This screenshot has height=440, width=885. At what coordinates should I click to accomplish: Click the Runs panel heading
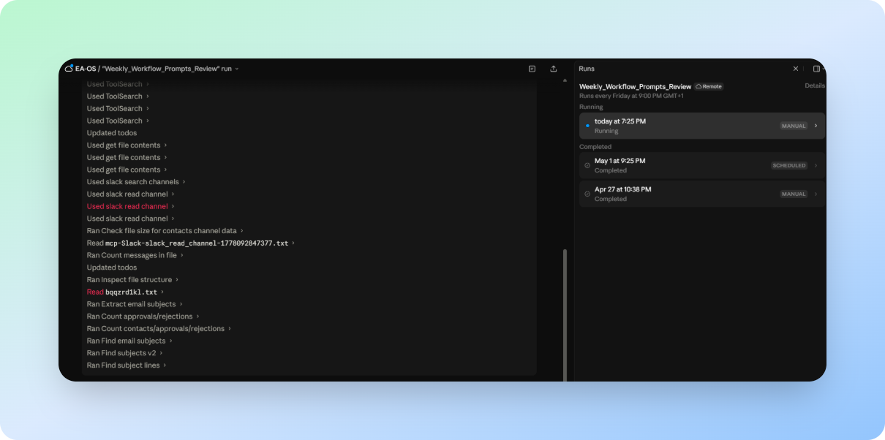pyautogui.click(x=587, y=69)
